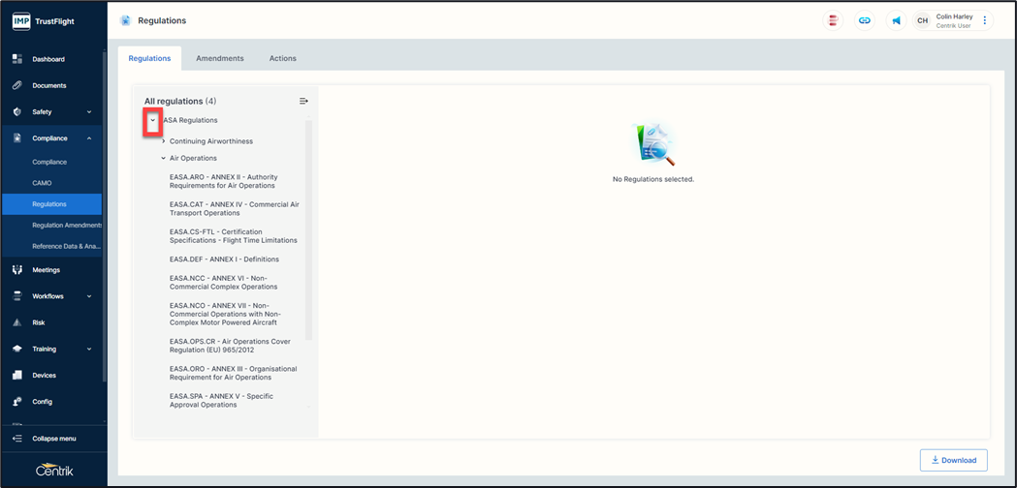
Task: Click the Devices icon
Action: [17, 376]
